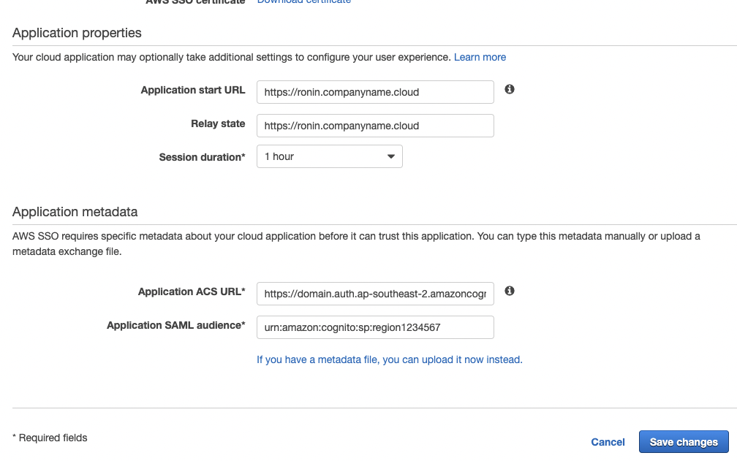Viewport: 737px width, 461px height.
Task: Click the Application start URL label
Action: click(x=193, y=91)
